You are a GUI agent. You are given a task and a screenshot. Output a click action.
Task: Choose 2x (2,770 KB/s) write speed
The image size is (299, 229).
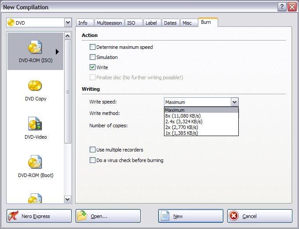[x=201, y=127]
